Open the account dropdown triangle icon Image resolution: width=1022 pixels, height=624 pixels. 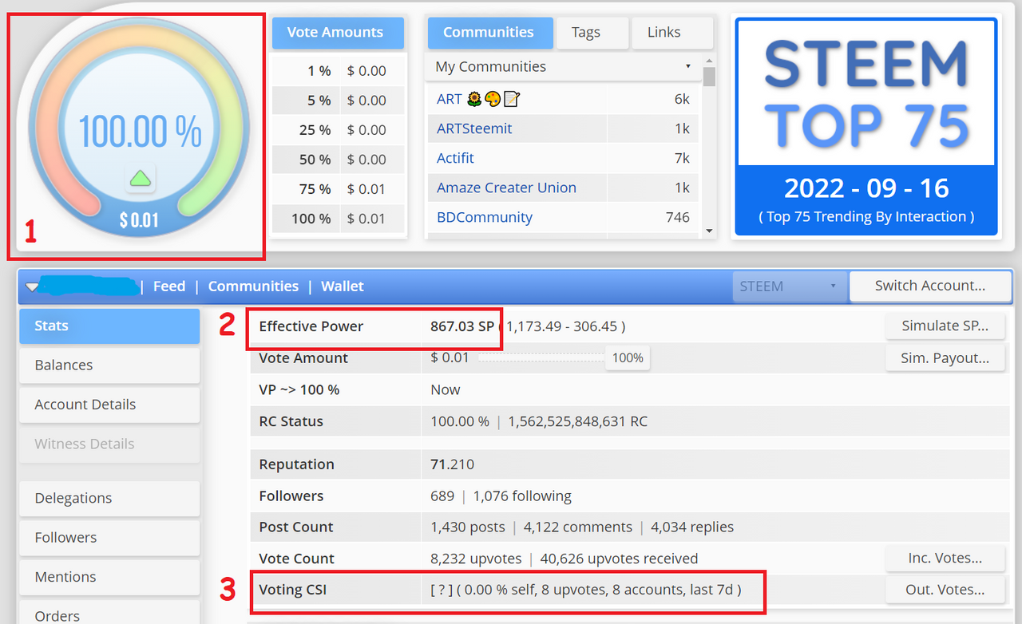(x=30, y=286)
